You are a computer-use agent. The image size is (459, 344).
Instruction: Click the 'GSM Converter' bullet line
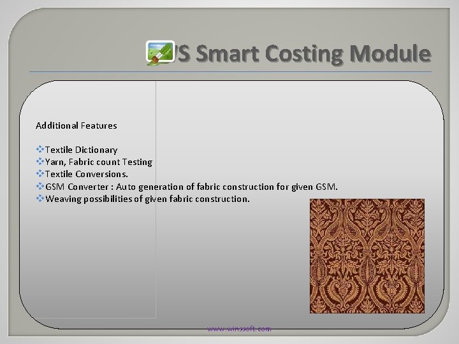pyautogui.click(x=187, y=187)
